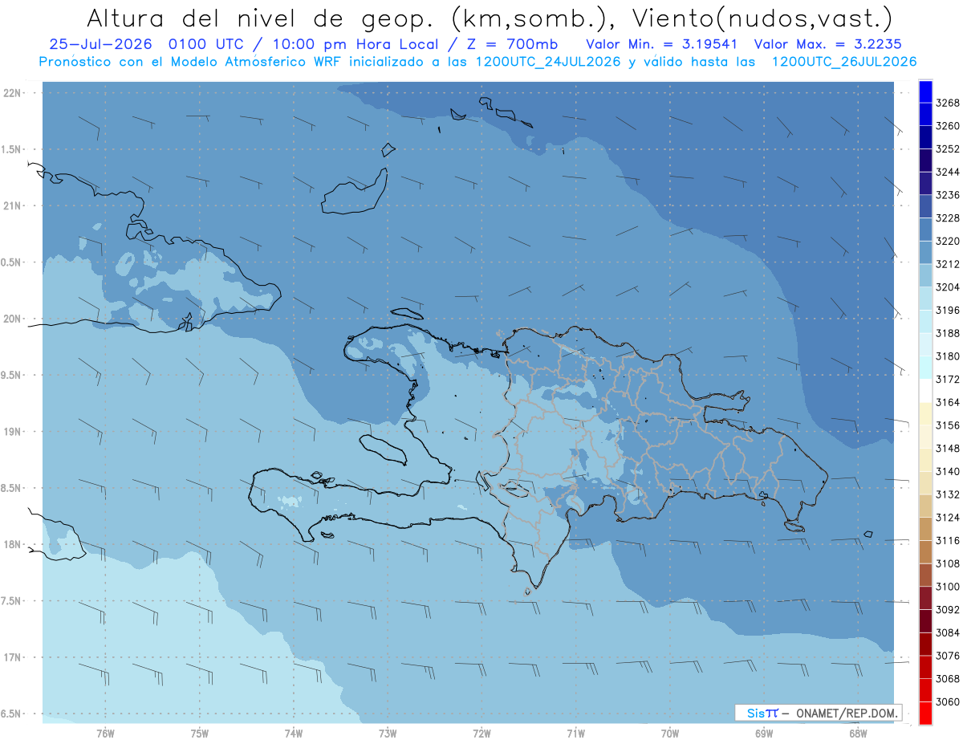Click the '21N' latitude label
963x744 pixels.
pyautogui.click(x=12, y=205)
